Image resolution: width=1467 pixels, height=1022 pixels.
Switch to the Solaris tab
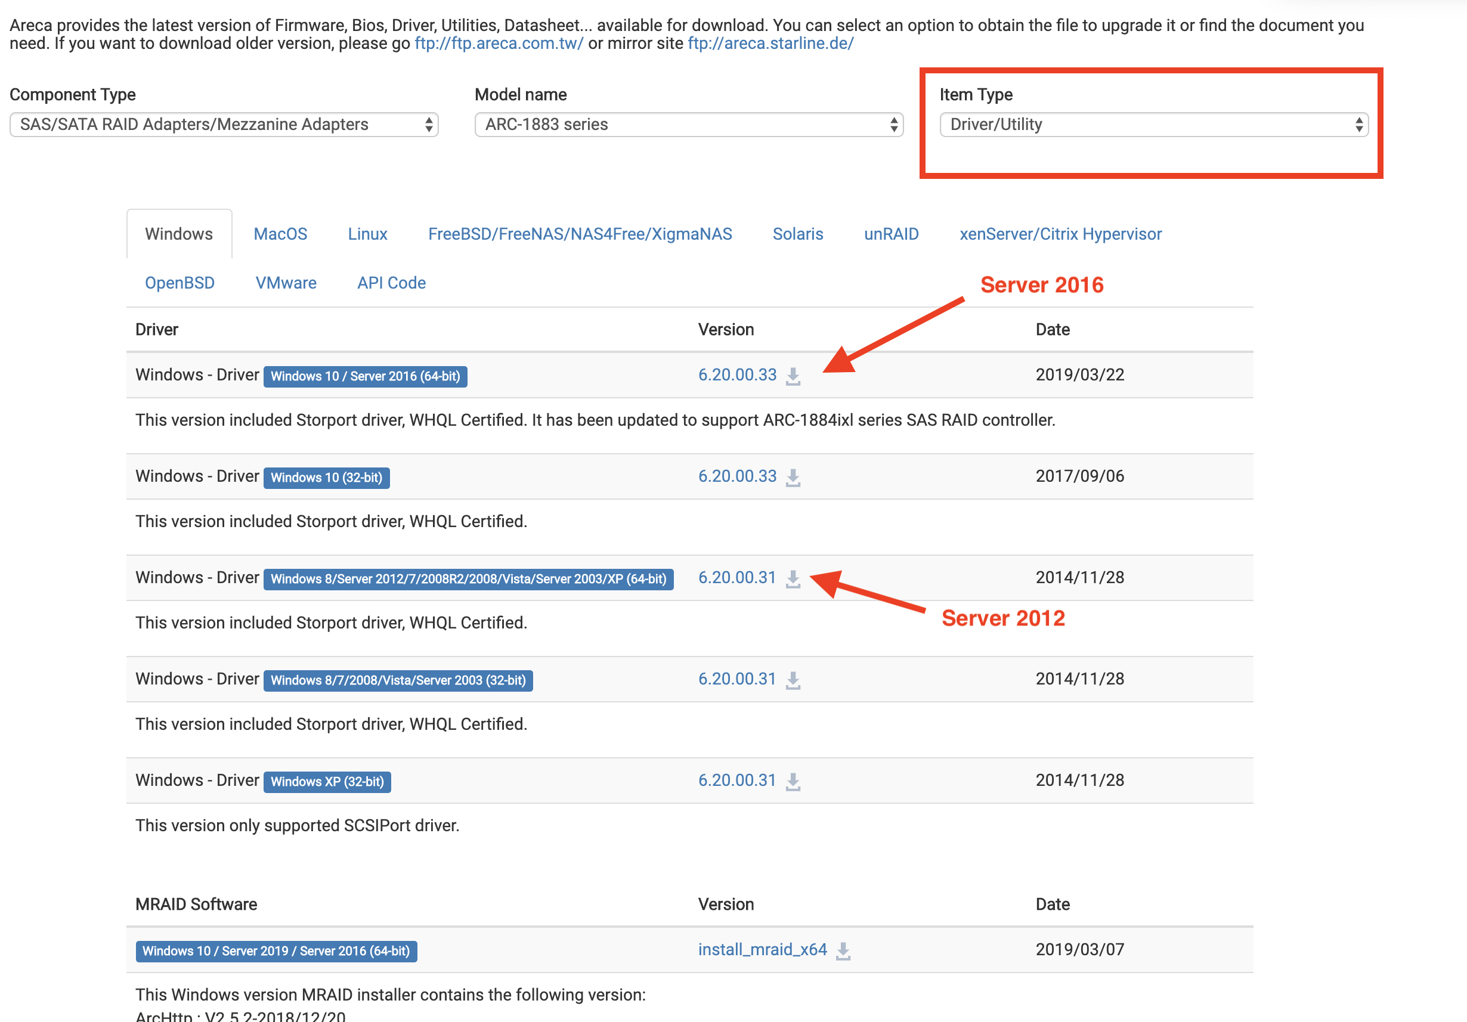coord(798,234)
